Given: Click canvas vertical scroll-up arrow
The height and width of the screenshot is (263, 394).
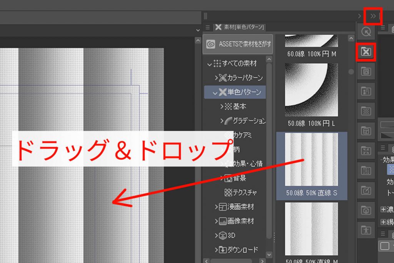Looking at the screenshot, I should point(198,40).
